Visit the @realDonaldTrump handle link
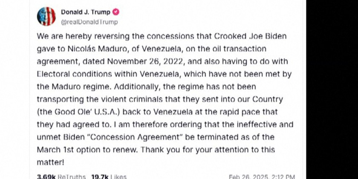The height and width of the screenshot is (179, 358). pyautogui.click(x=89, y=22)
